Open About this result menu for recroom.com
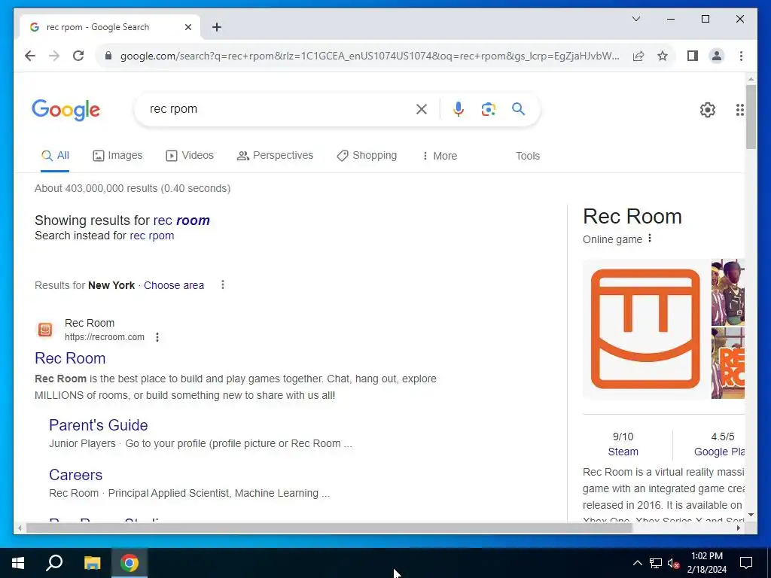The image size is (771, 578). (x=157, y=337)
